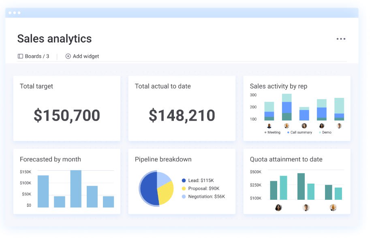372x239 pixels.
Task: Click the 300 axis label in Sales activity
Action: pos(253,95)
